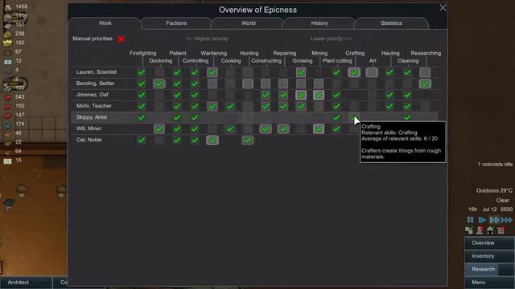Open the Inventory panel

point(489,256)
